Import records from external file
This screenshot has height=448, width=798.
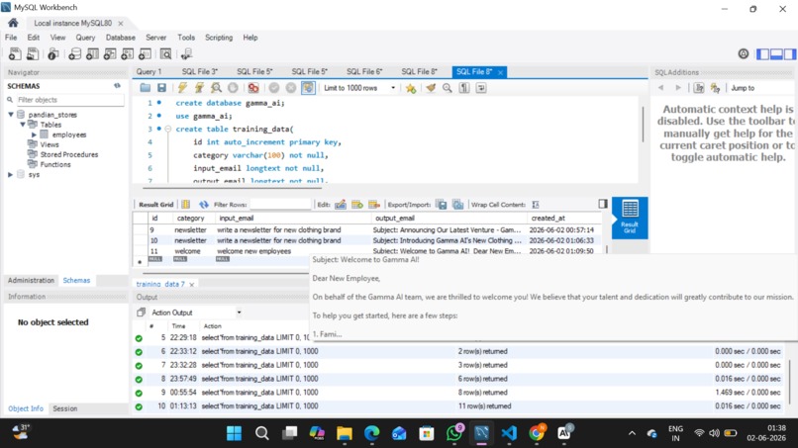(458, 205)
